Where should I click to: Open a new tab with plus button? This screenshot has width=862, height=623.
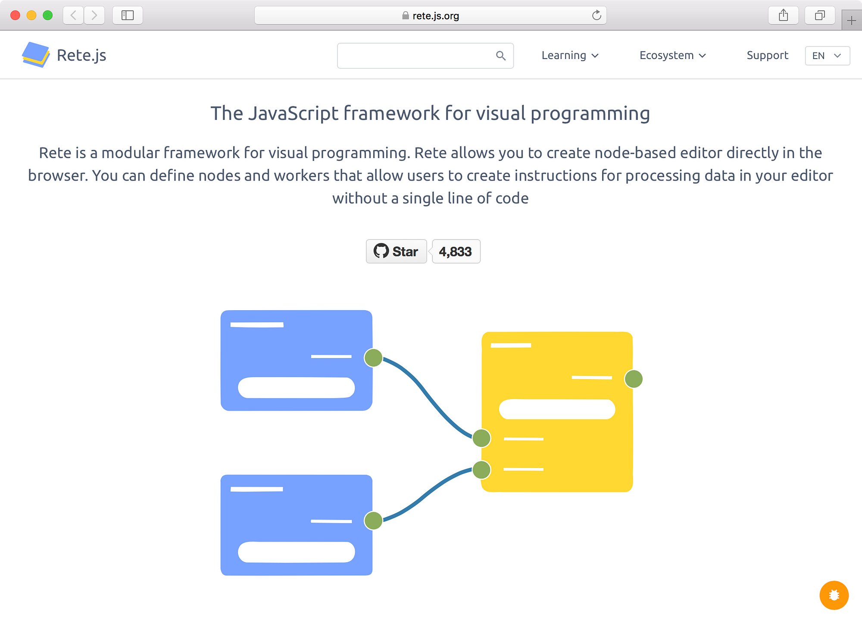851,20
